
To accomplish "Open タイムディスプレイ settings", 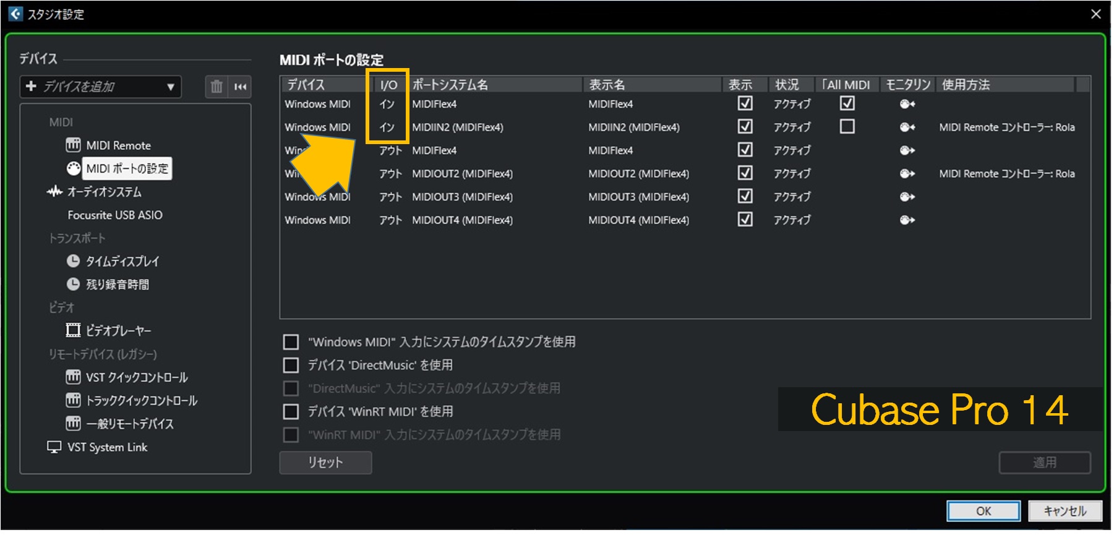I will click(x=122, y=261).
